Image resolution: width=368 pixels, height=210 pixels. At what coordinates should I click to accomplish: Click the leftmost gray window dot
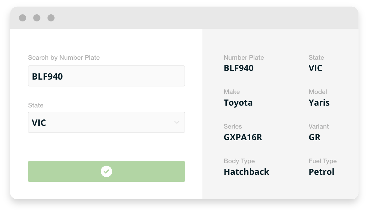(x=22, y=18)
